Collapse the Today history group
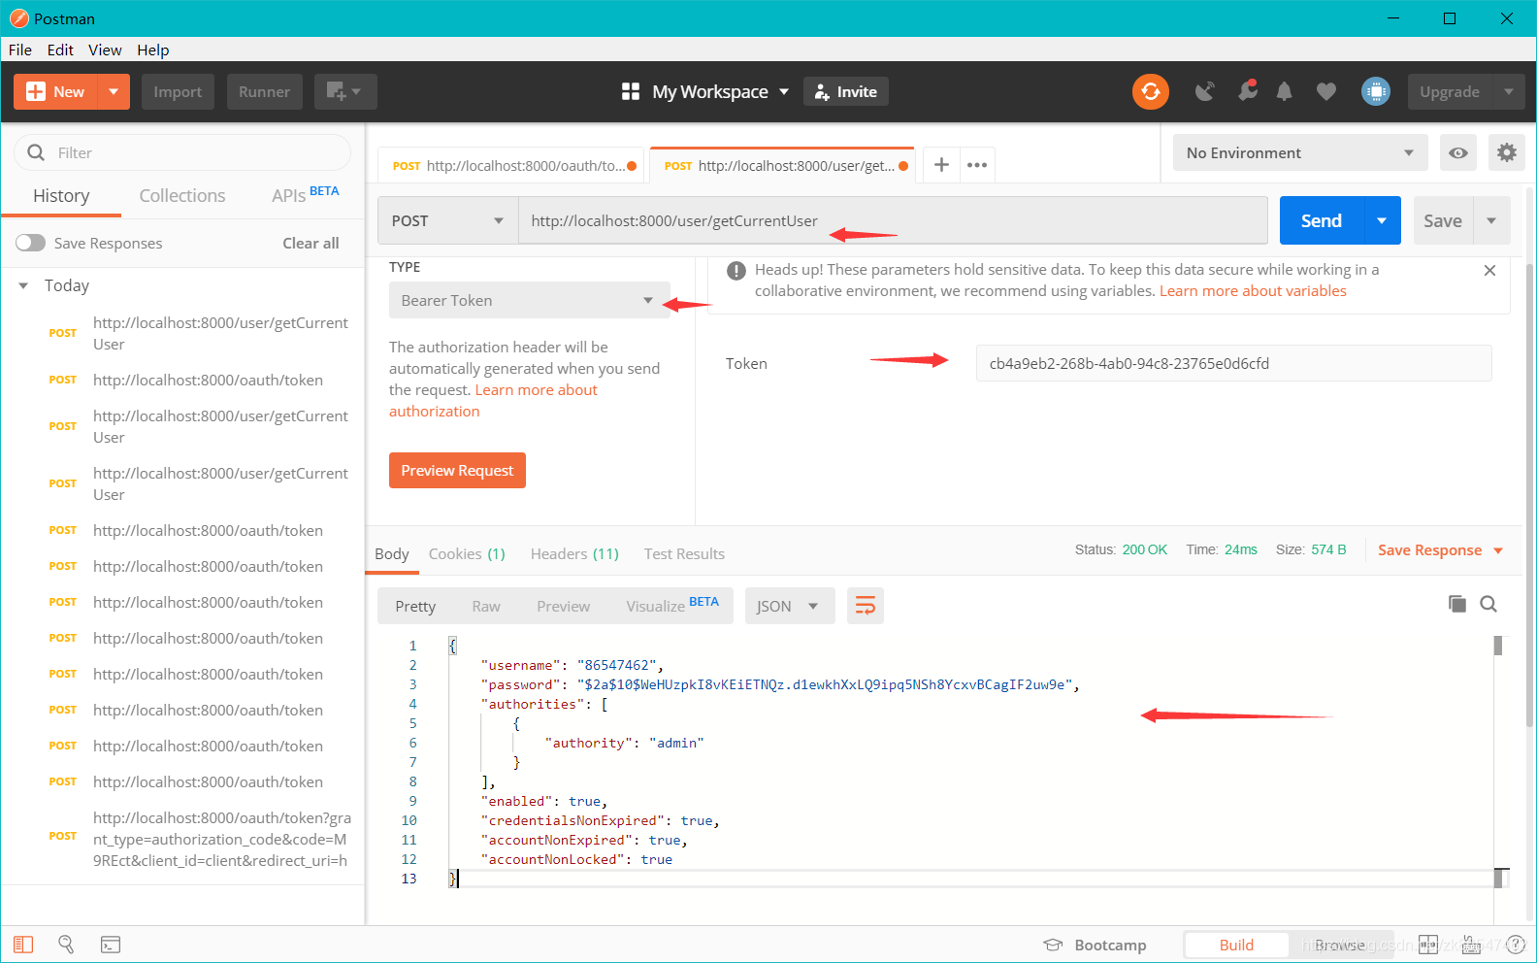 pos(23,285)
